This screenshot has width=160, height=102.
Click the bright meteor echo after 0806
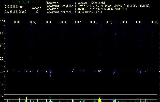coord(100,71)
